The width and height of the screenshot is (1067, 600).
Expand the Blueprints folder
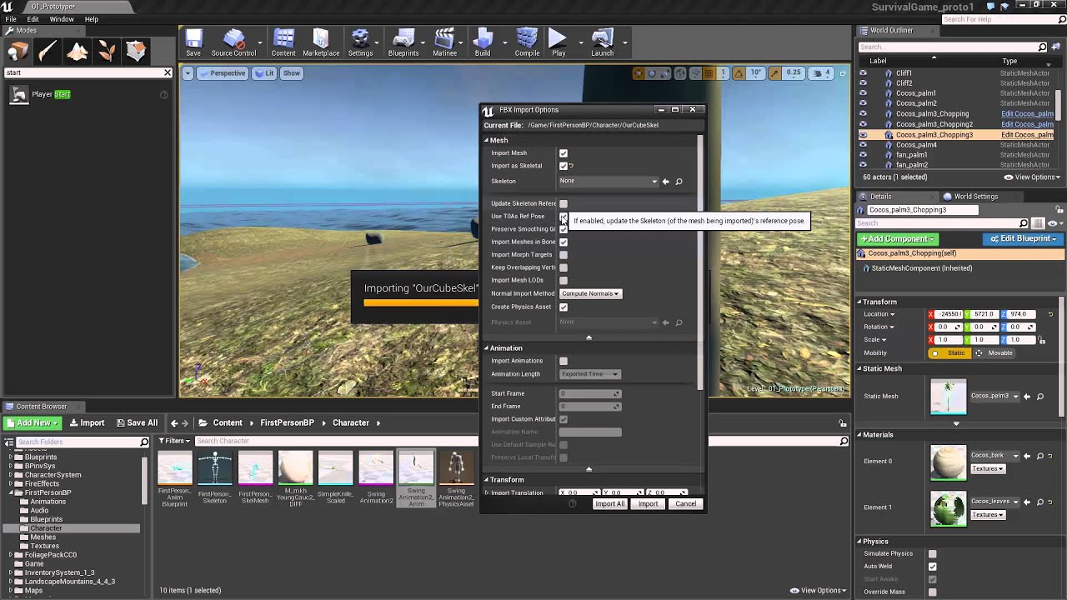[x=12, y=457]
